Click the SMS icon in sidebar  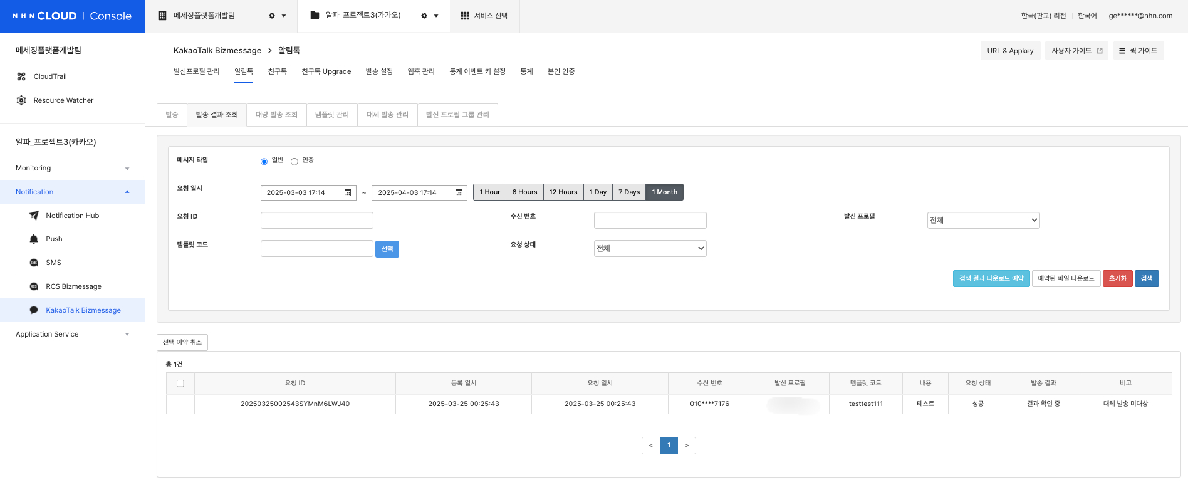[34, 263]
